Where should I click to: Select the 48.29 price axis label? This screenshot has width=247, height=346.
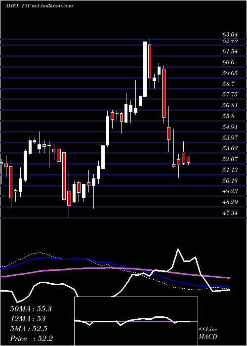tap(230, 202)
